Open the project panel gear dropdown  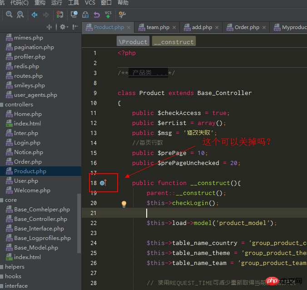click(64, 27)
